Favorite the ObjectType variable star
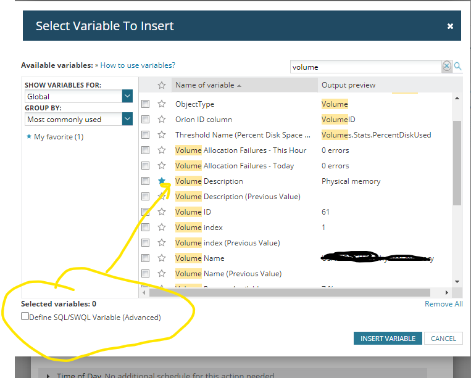 tap(162, 104)
